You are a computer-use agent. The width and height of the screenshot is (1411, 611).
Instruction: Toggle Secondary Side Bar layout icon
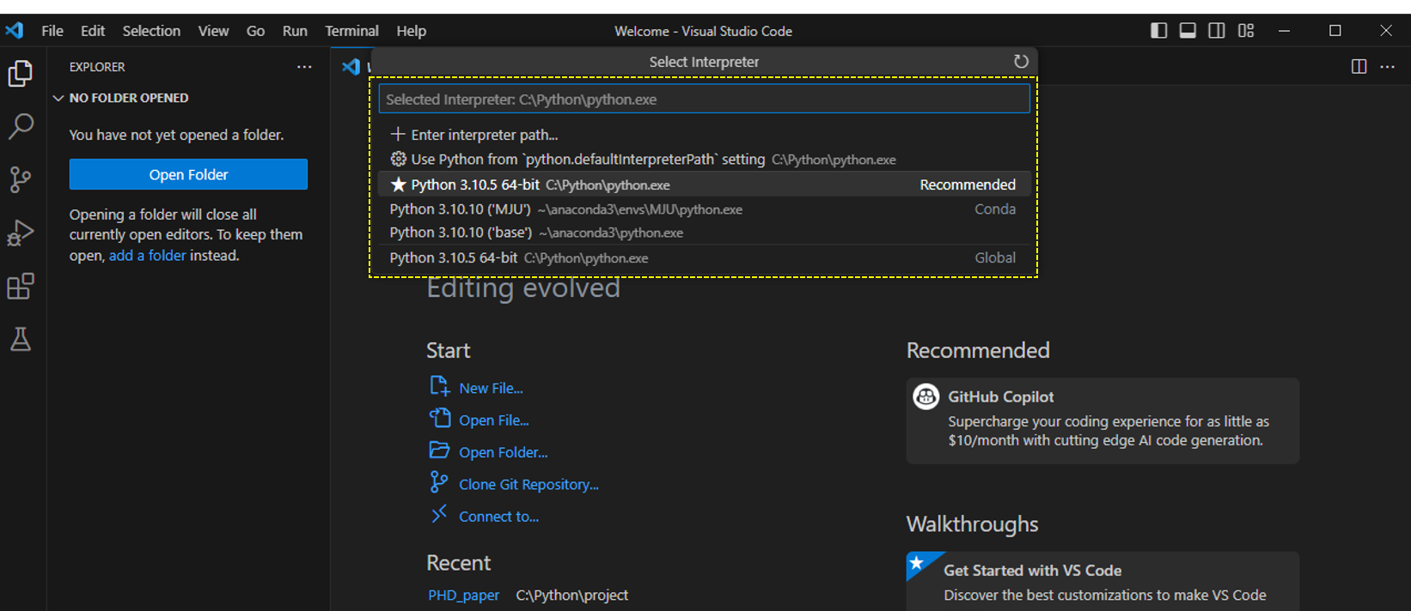[x=1217, y=31]
